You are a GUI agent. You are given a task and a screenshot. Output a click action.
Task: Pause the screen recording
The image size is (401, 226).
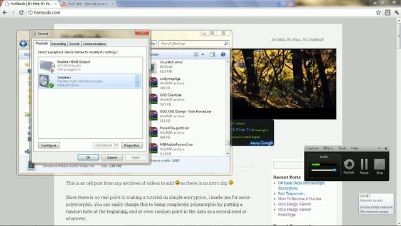click(x=364, y=166)
